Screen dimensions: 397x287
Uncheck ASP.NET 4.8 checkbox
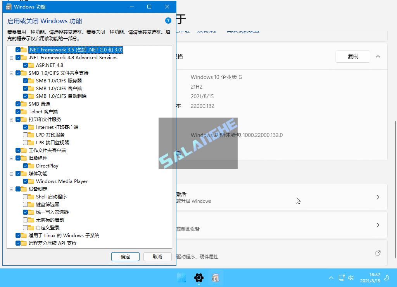25,65
